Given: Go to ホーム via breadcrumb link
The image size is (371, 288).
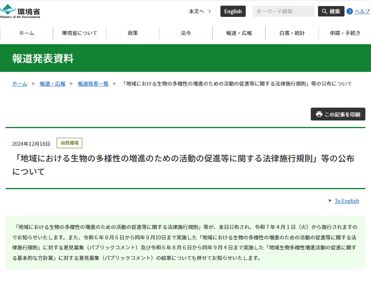Looking at the screenshot, I should pyautogui.click(x=20, y=84).
